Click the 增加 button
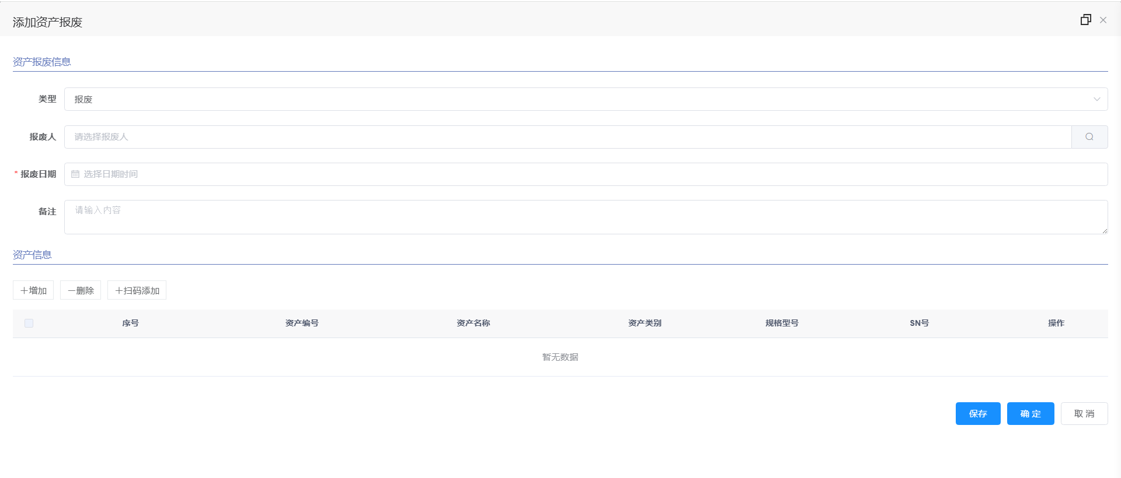The height and width of the screenshot is (478, 1121). (x=33, y=290)
